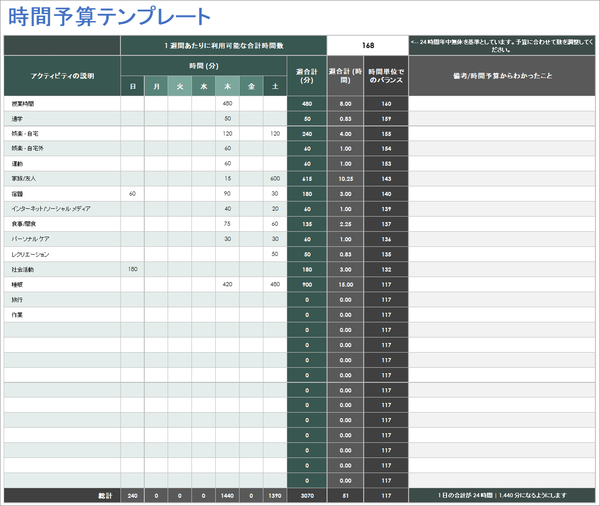Click the Sunday 60 value for 宿題

(132, 194)
